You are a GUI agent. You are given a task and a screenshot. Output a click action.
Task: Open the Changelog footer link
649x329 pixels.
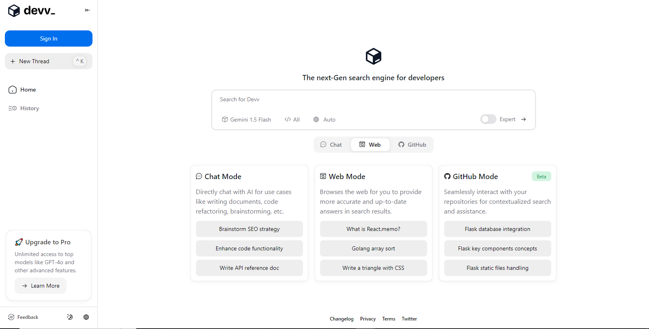pos(342,319)
